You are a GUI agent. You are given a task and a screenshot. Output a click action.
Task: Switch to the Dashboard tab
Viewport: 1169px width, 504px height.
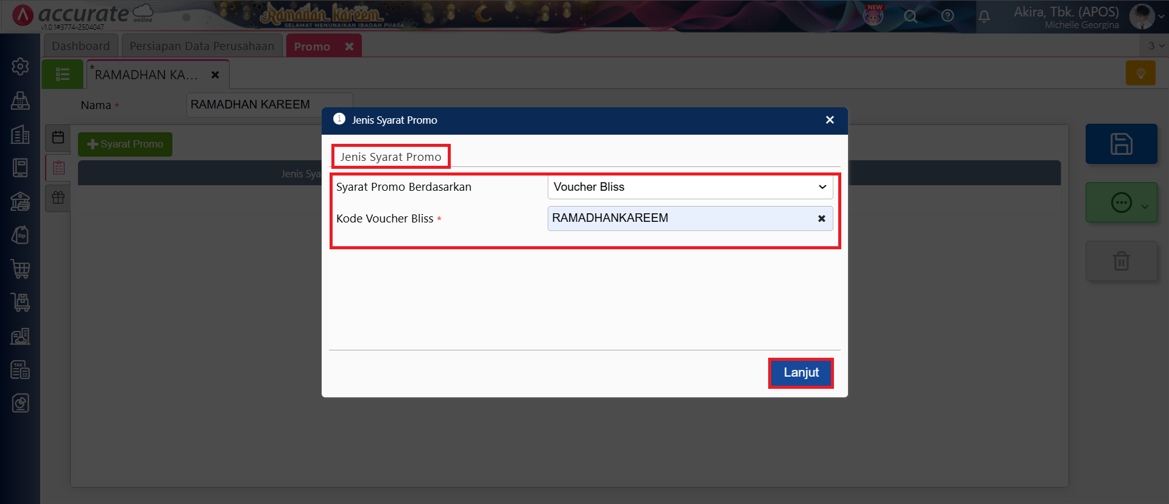(x=80, y=46)
